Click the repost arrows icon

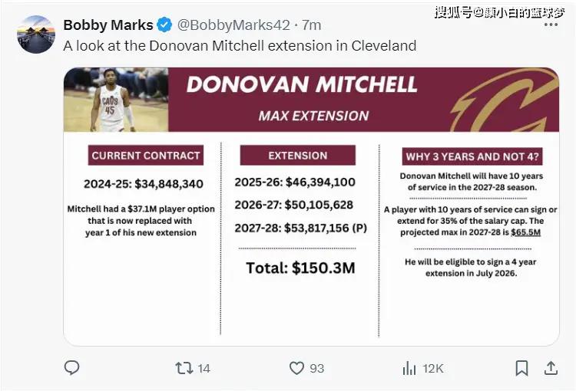point(184,369)
